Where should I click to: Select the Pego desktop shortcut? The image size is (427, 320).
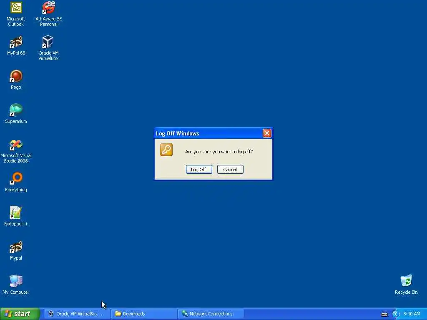16,80
